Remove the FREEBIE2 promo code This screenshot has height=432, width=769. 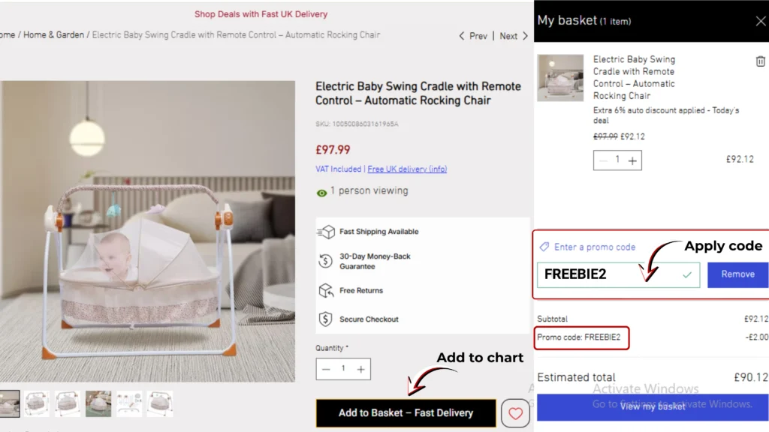pyautogui.click(x=737, y=274)
